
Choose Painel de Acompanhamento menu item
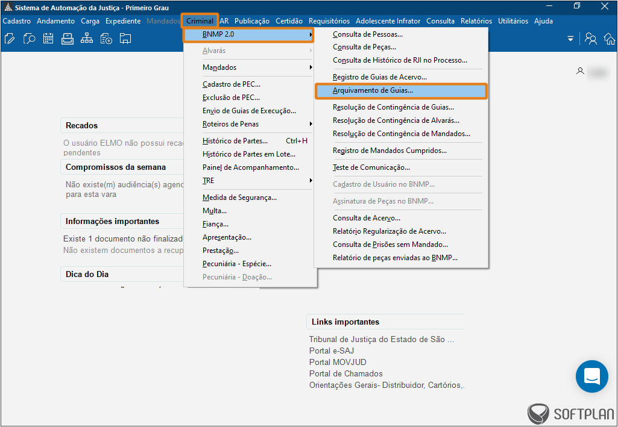click(x=250, y=167)
